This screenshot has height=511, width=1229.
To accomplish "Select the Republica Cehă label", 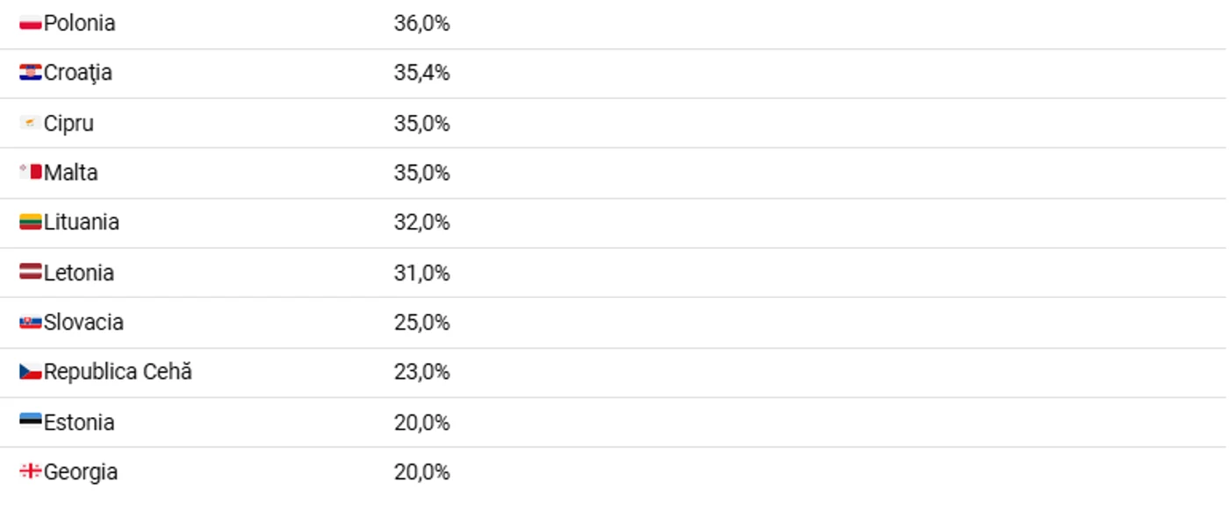I will pyautogui.click(x=118, y=373).
